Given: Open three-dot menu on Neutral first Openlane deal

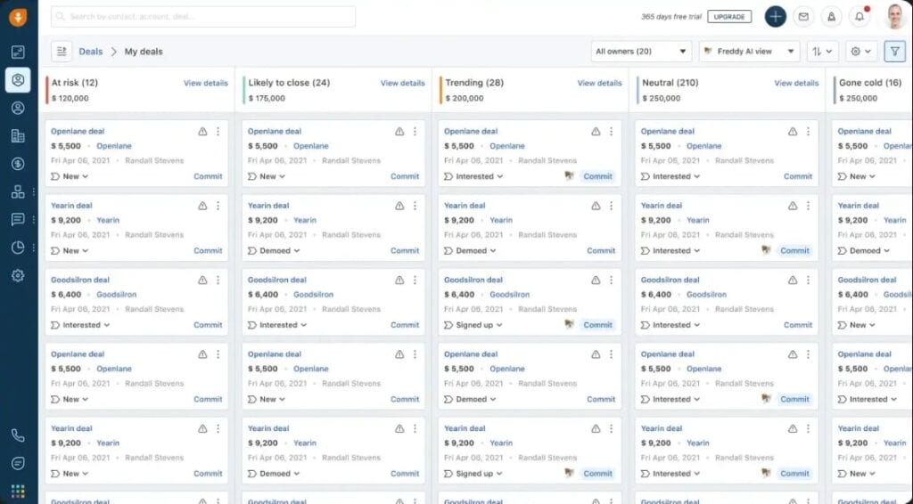Looking at the screenshot, I should (808, 132).
